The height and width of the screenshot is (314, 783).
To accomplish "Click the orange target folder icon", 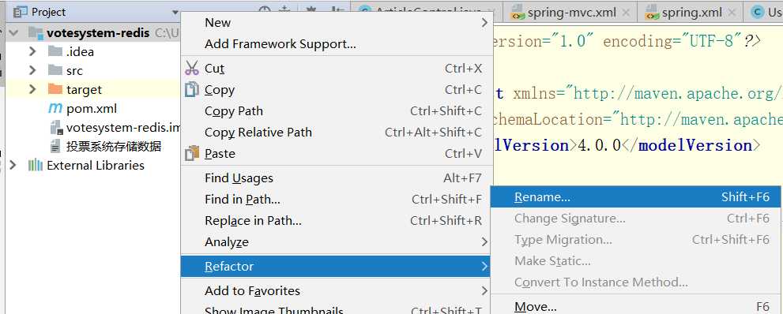I will [x=55, y=90].
